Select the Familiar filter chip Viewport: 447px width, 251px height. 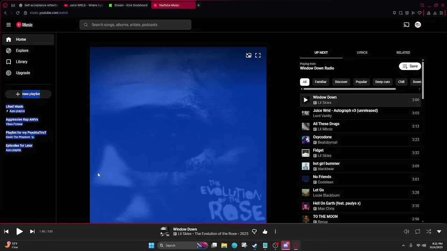[x=321, y=82]
